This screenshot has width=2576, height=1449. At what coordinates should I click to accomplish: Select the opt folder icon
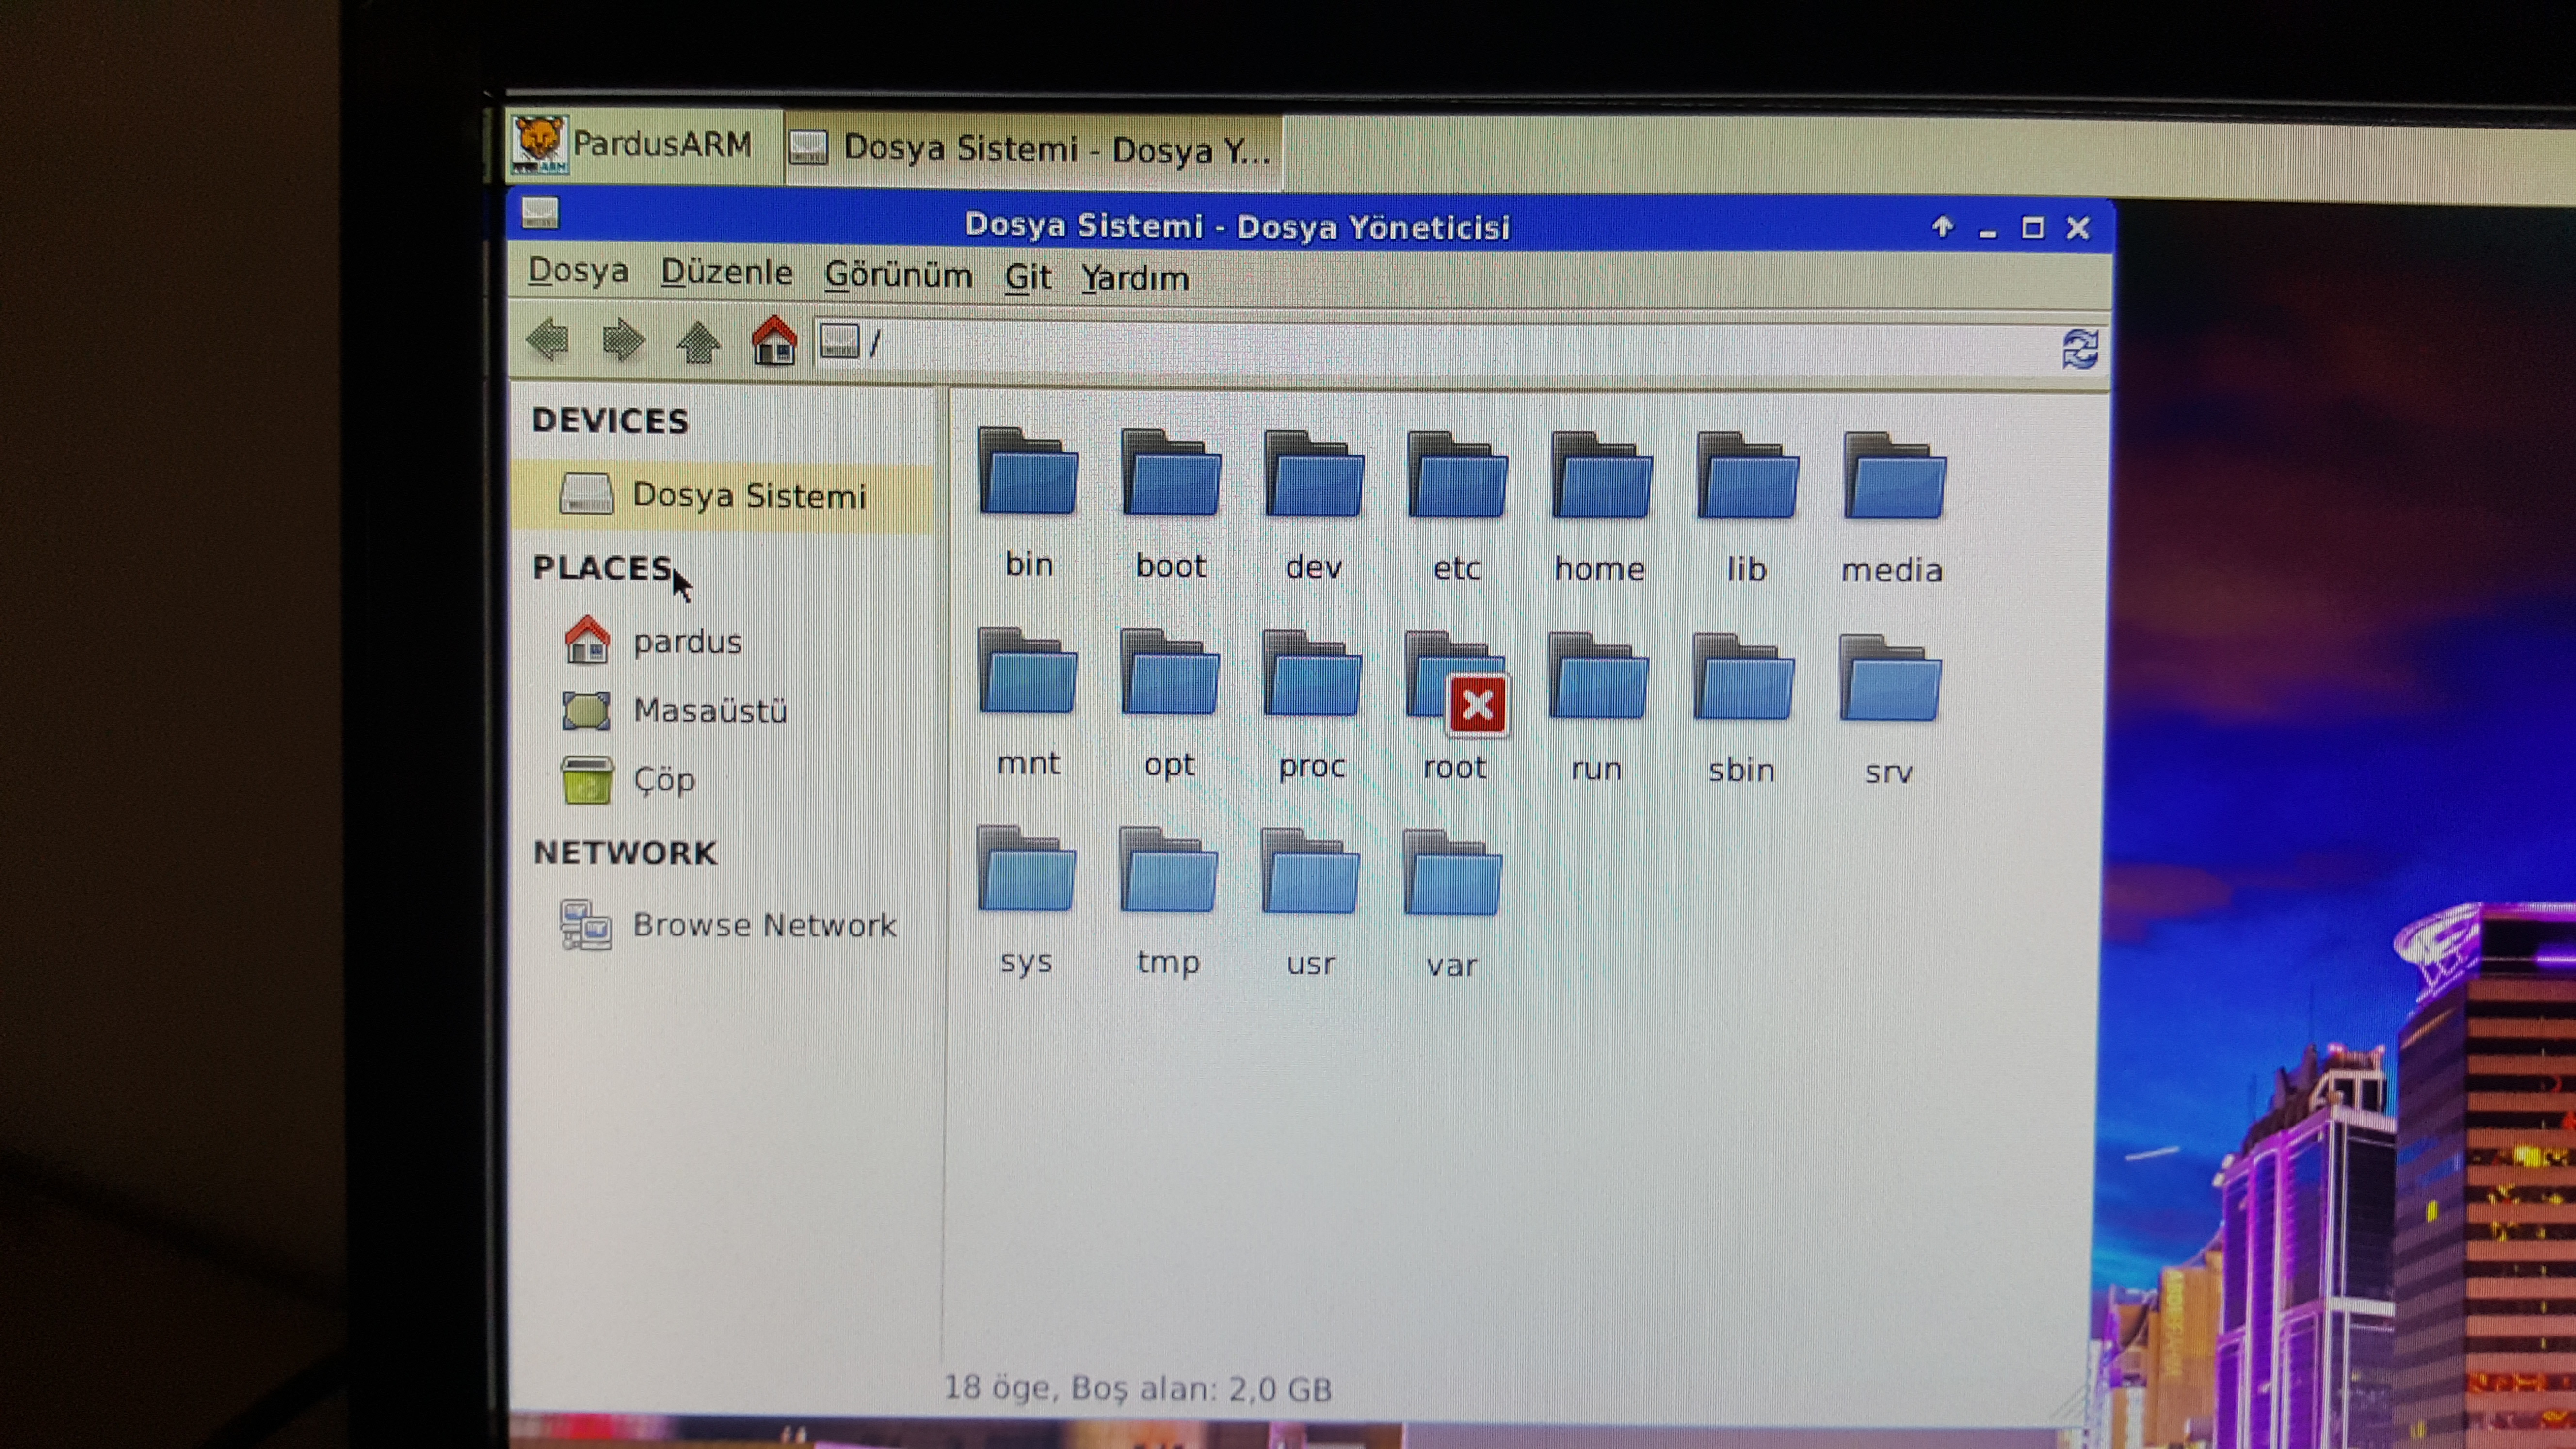1169,673
